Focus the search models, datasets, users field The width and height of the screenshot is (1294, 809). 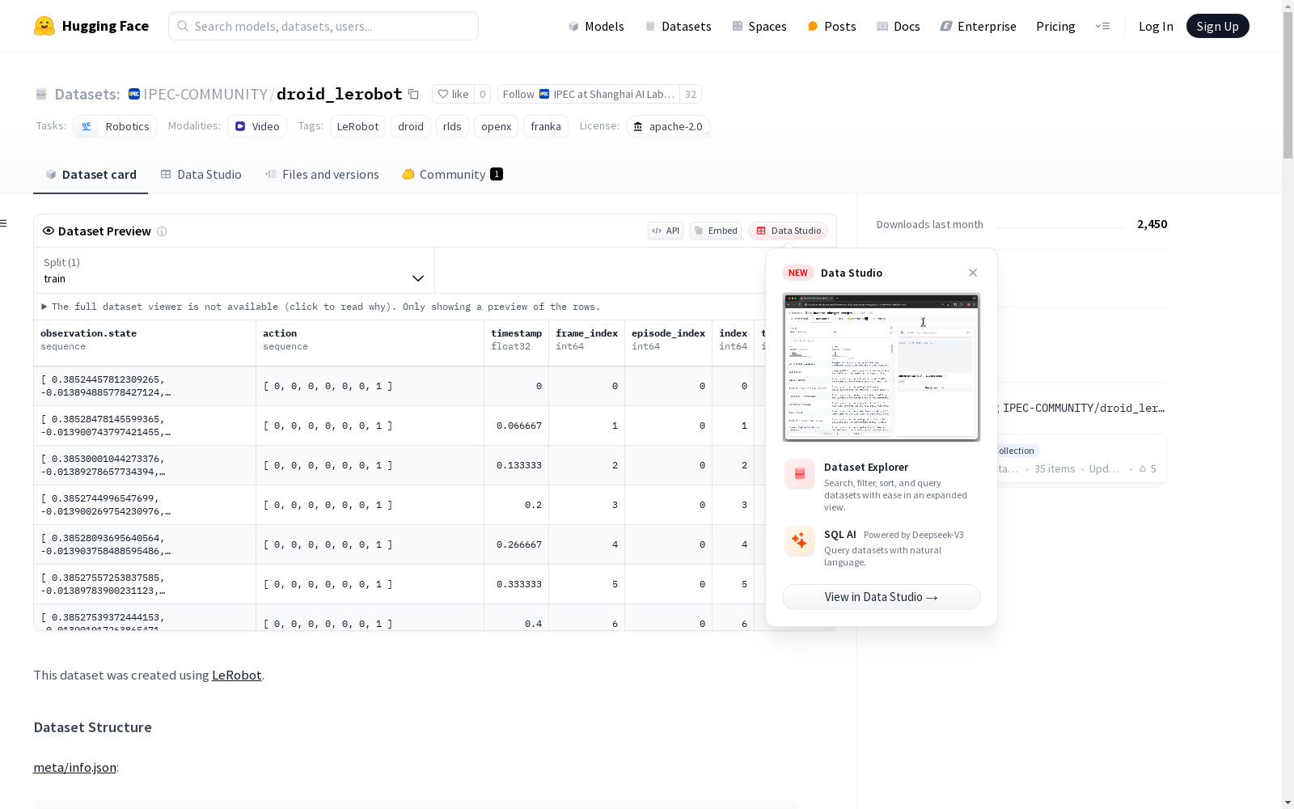pos(323,26)
